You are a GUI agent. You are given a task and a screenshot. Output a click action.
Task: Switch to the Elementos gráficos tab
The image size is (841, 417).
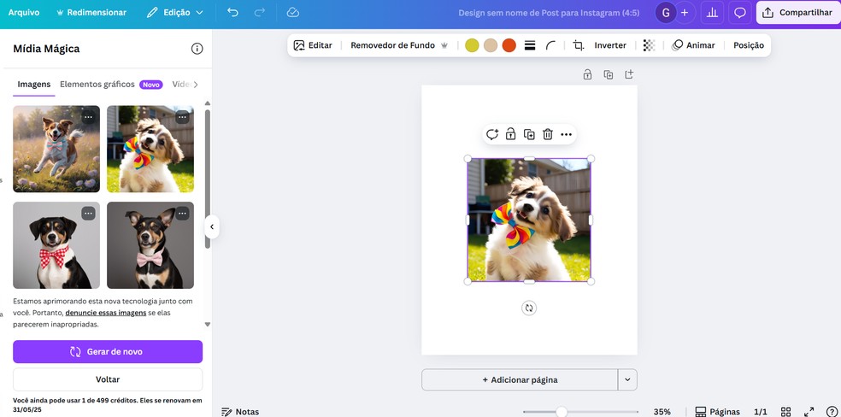pyautogui.click(x=97, y=85)
